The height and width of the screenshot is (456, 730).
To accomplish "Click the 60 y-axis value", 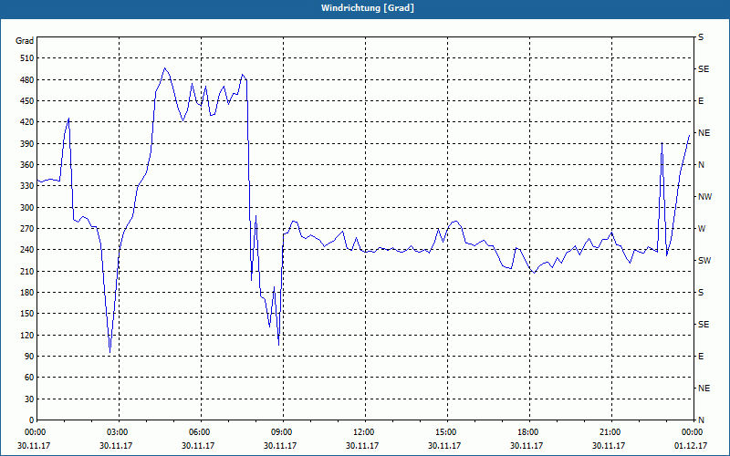I will coord(28,377).
